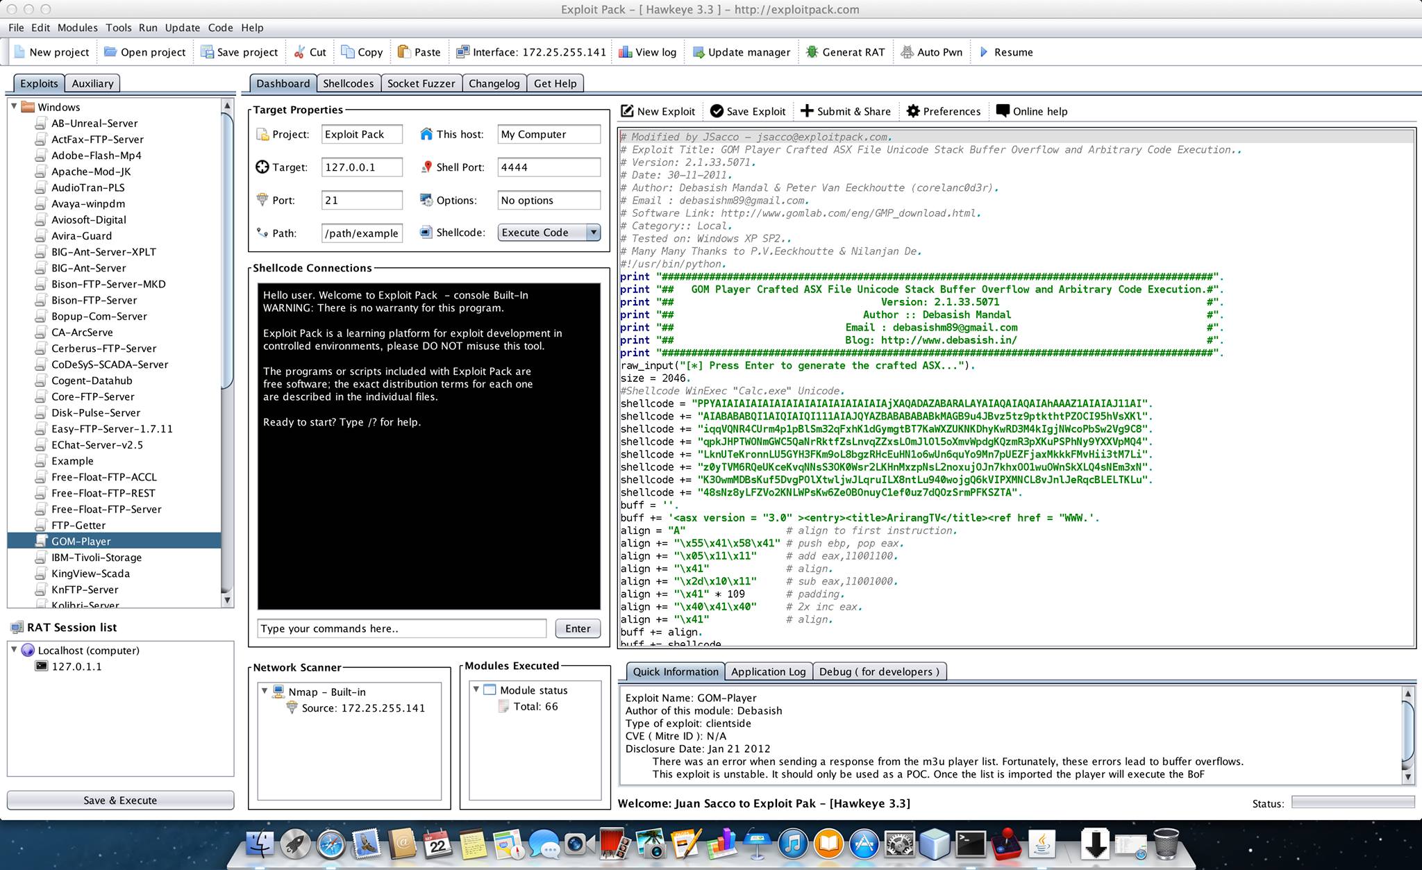The height and width of the screenshot is (870, 1422).
Task: Open the Code menu
Action: [220, 28]
